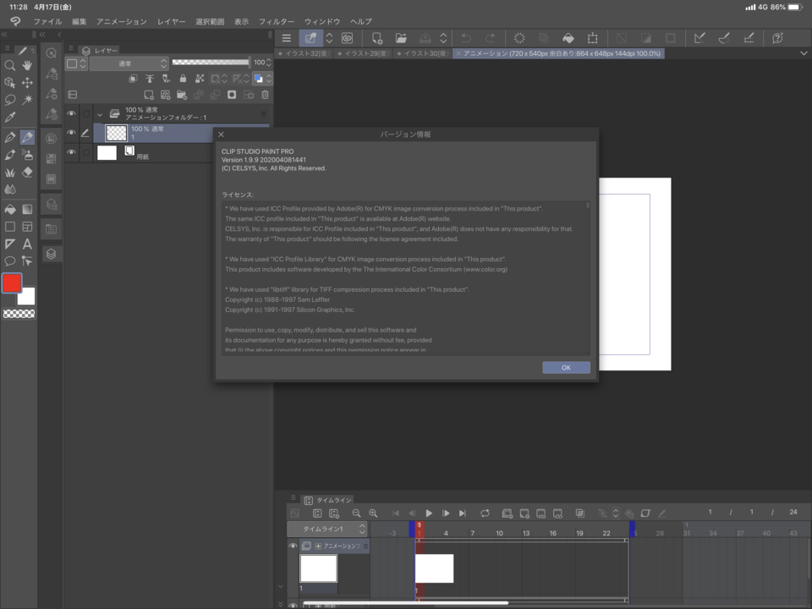Delete layer using trash icon
The image size is (812, 609).
tap(265, 96)
